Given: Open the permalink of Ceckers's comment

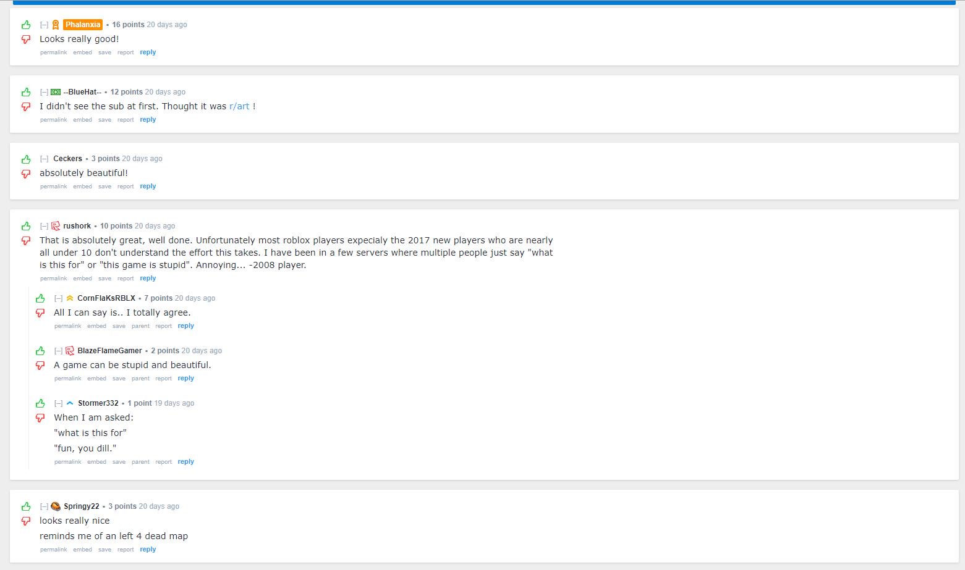Looking at the screenshot, I should coord(53,186).
